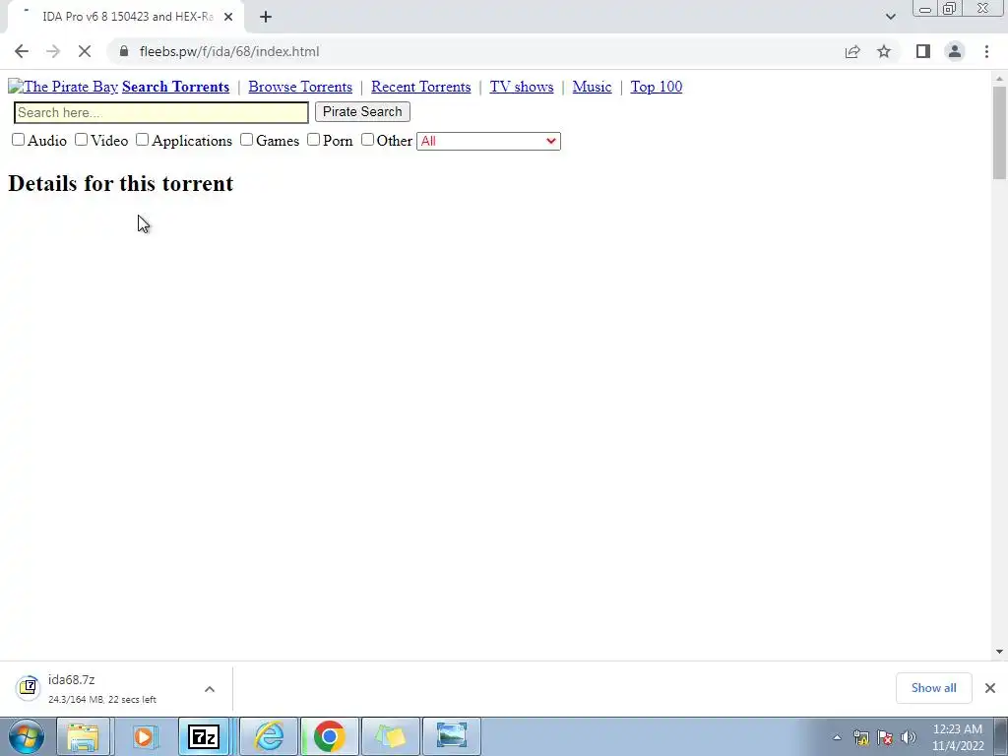Check the Audio checkbox

click(18, 140)
